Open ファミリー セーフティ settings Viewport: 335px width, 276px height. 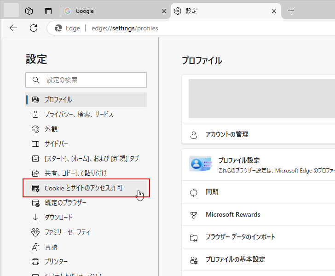coord(86,232)
